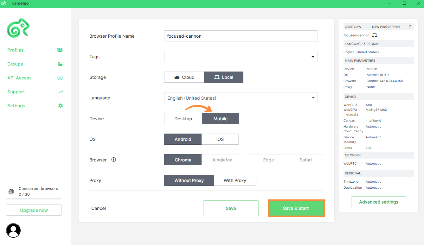The image size is (424, 245).
Task: Click the Concurrent browsers 0 / 30 text
Action: (x=38, y=191)
